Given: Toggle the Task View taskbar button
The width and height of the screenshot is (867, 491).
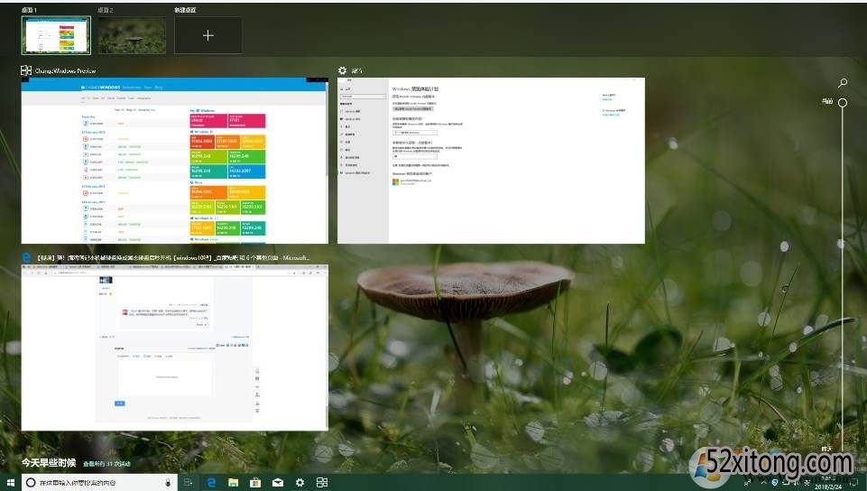Looking at the screenshot, I should 188,483.
